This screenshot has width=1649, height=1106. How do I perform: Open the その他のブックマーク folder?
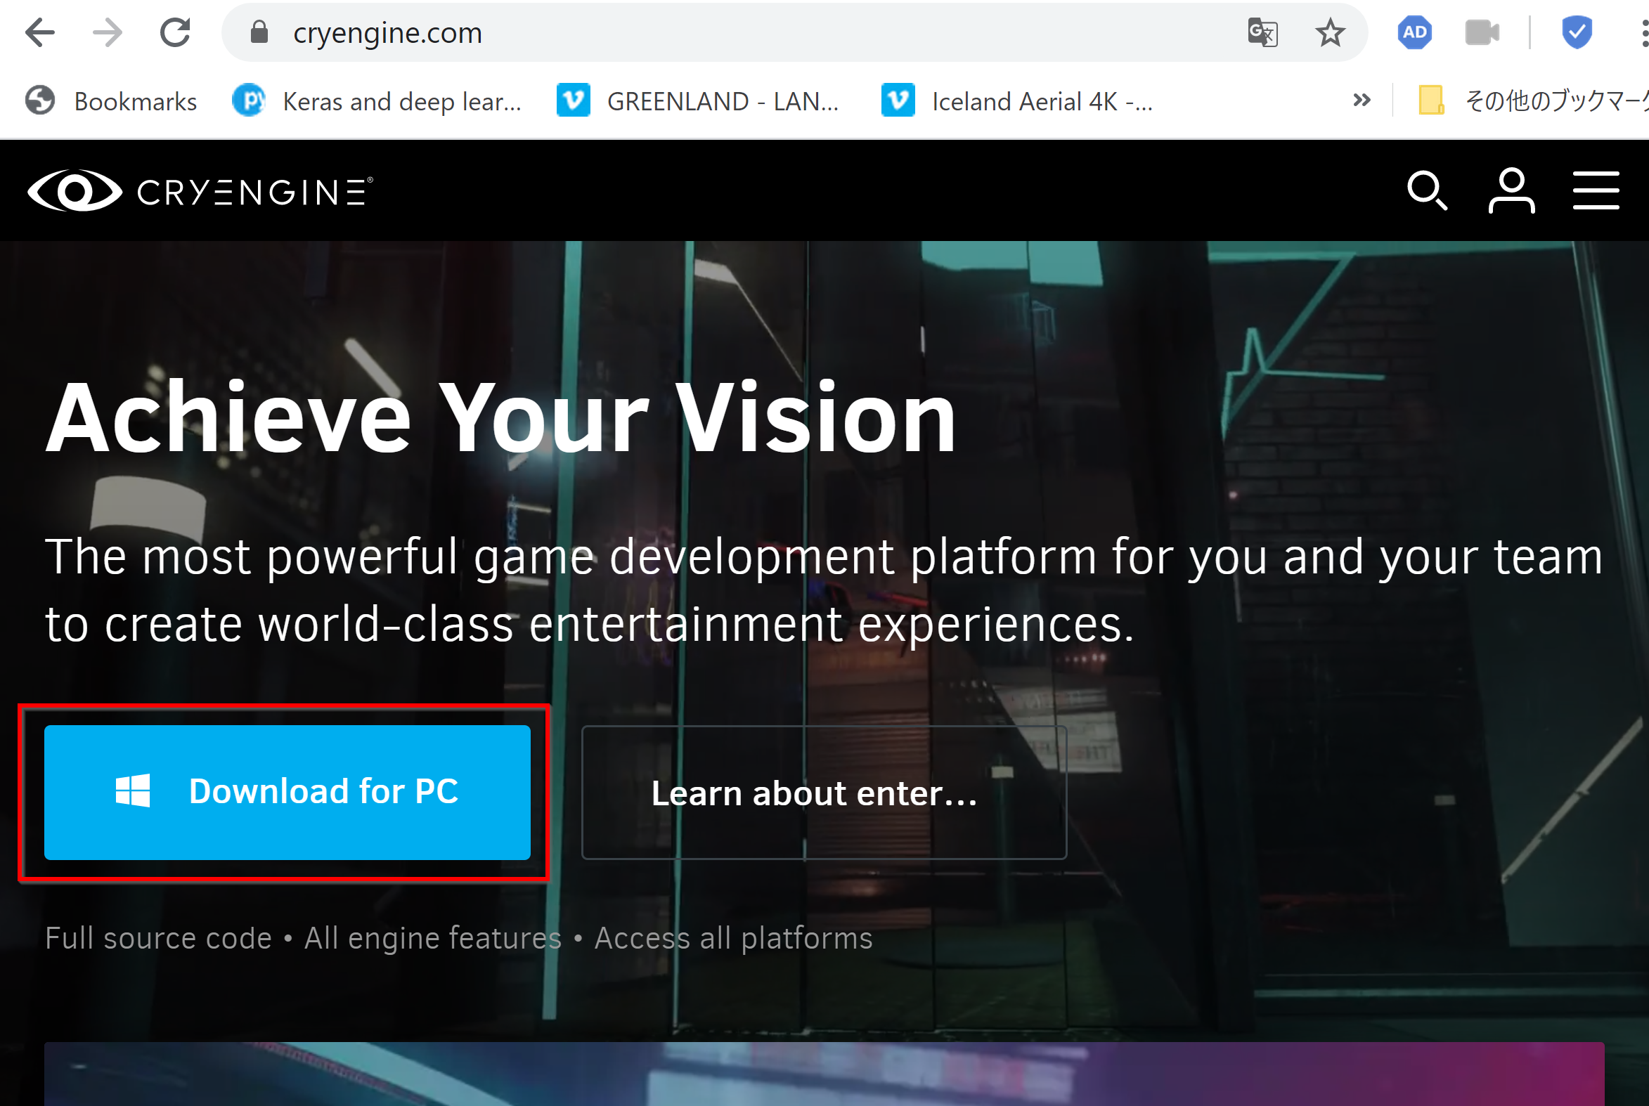(1532, 101)
